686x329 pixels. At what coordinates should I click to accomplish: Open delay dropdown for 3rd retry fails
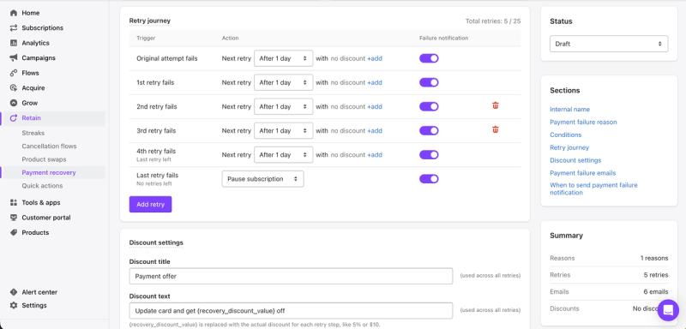click(284, 130)
